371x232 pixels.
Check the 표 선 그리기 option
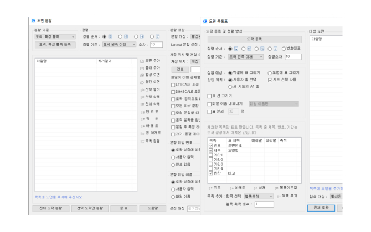pos(208,96)
